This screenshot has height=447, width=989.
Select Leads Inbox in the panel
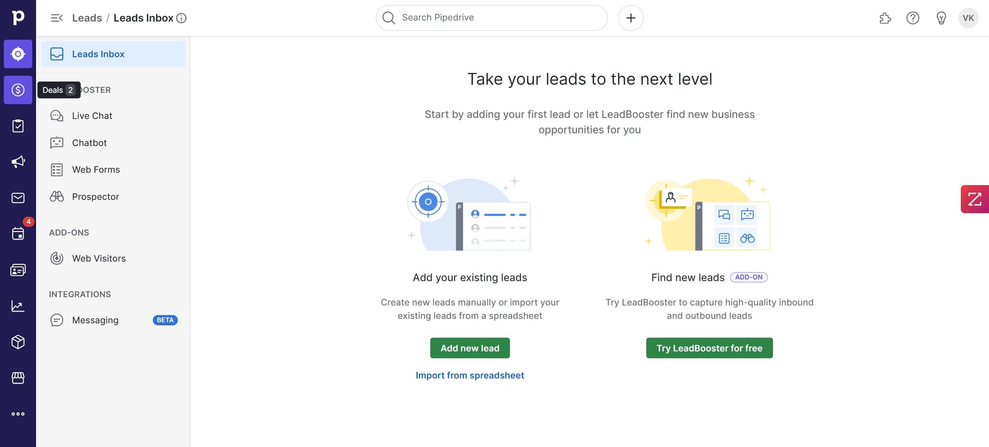98,54
